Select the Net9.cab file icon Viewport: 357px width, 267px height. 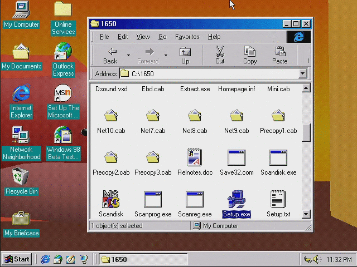[237, 115]
